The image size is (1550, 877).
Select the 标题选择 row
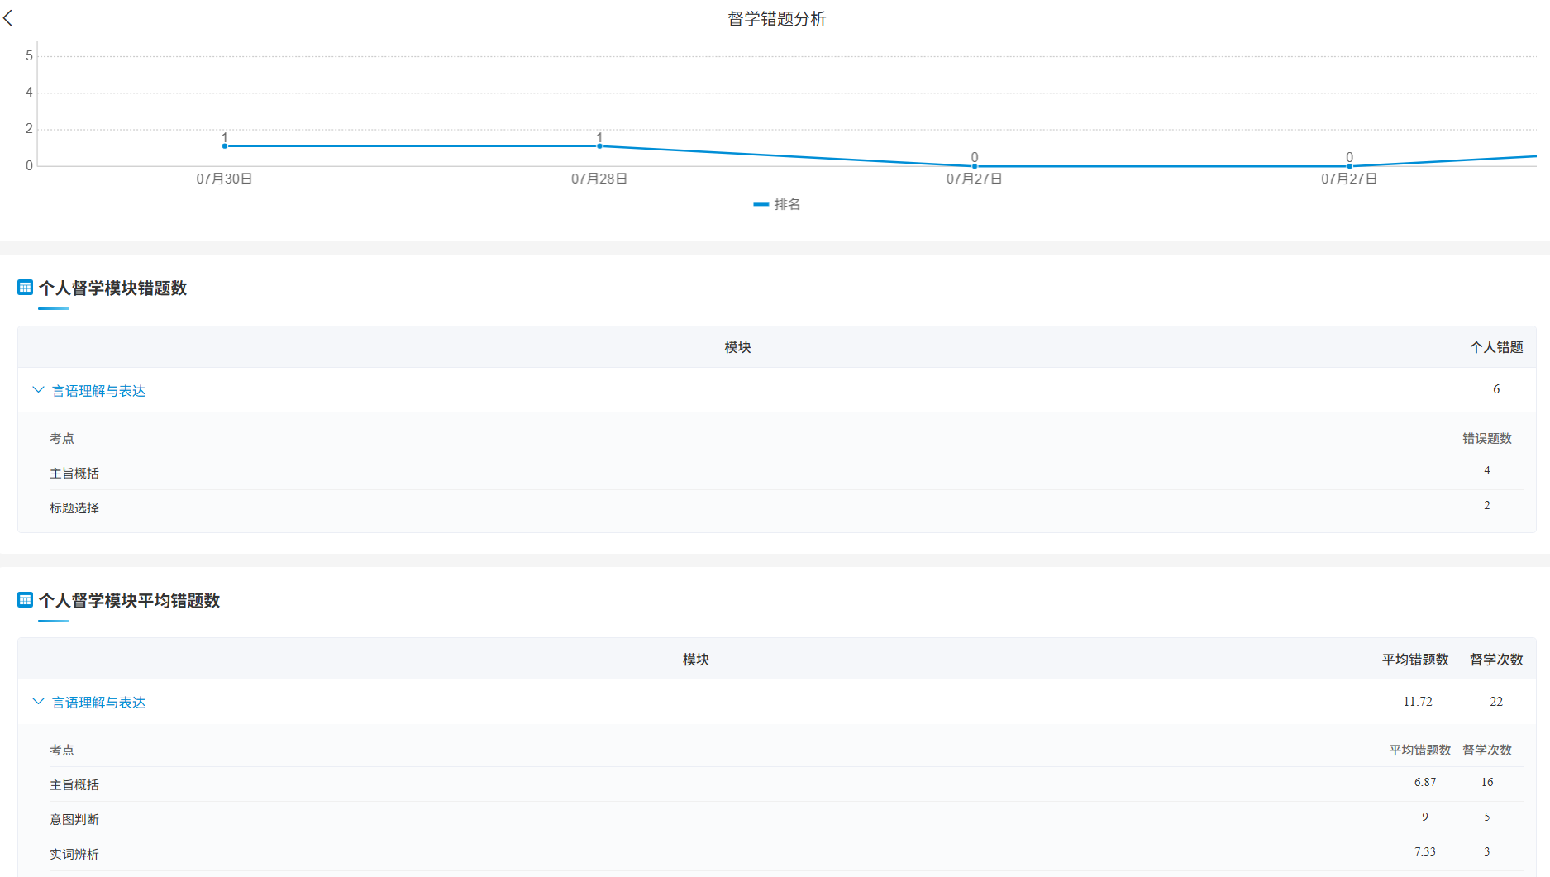point(786,508)
